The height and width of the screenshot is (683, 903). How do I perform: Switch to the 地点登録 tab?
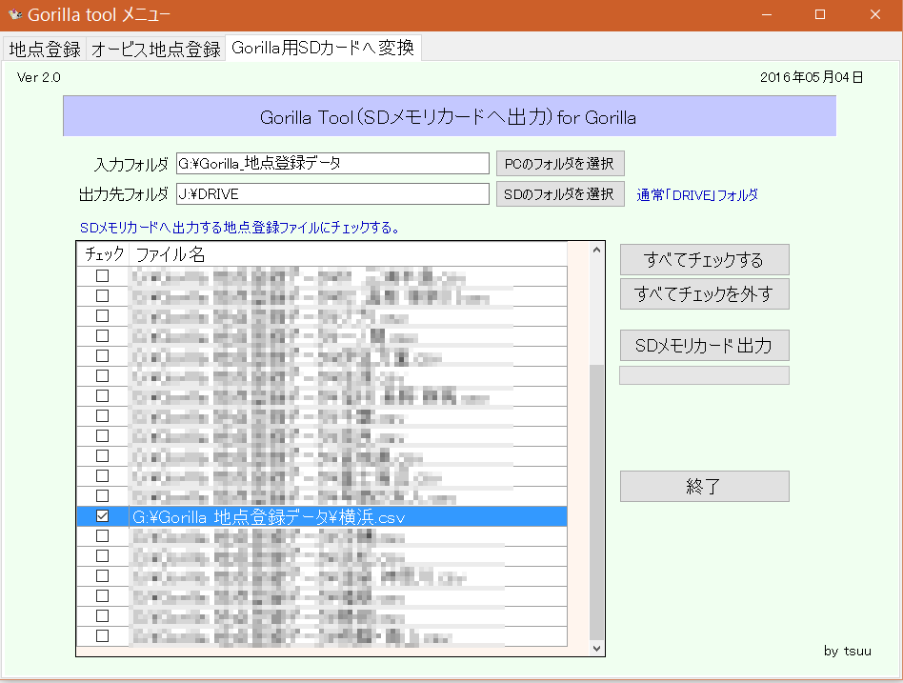(45, 50)
